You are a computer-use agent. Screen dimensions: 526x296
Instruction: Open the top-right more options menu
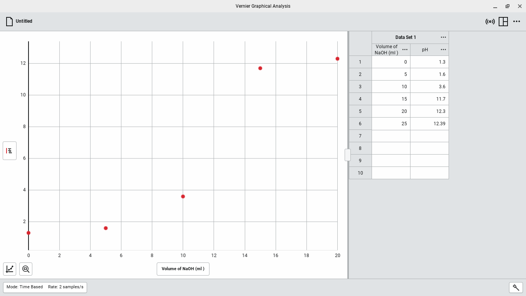pyautogui.click(x=516, y=22)
